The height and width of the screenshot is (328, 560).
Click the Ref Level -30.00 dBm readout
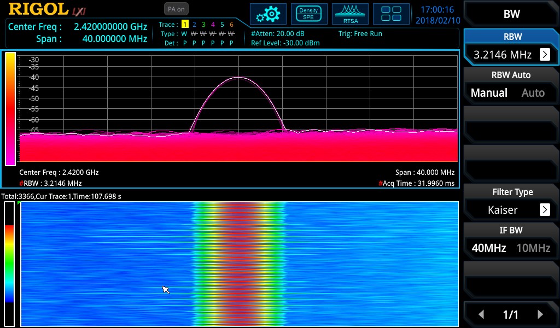pyautogui.click(x=285, y=43)
